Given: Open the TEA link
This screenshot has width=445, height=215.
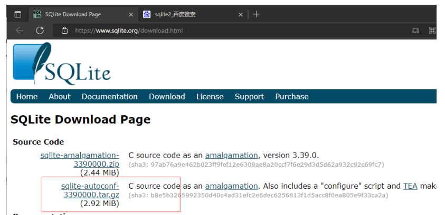Looking at the screenshot, I should 410,186.
